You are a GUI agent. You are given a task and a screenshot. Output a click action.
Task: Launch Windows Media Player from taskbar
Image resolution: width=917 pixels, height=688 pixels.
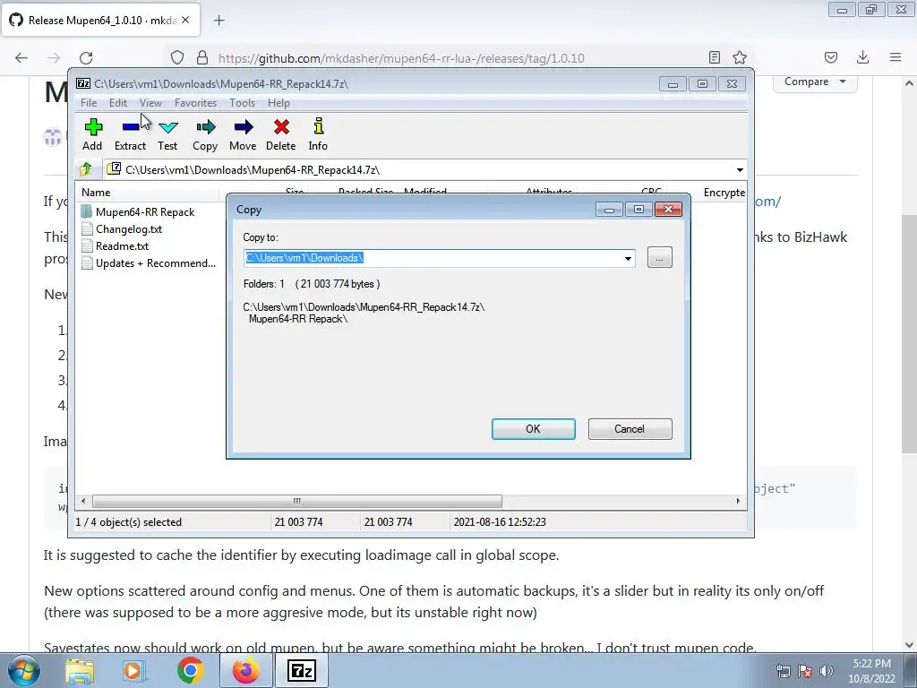(133, 670)
